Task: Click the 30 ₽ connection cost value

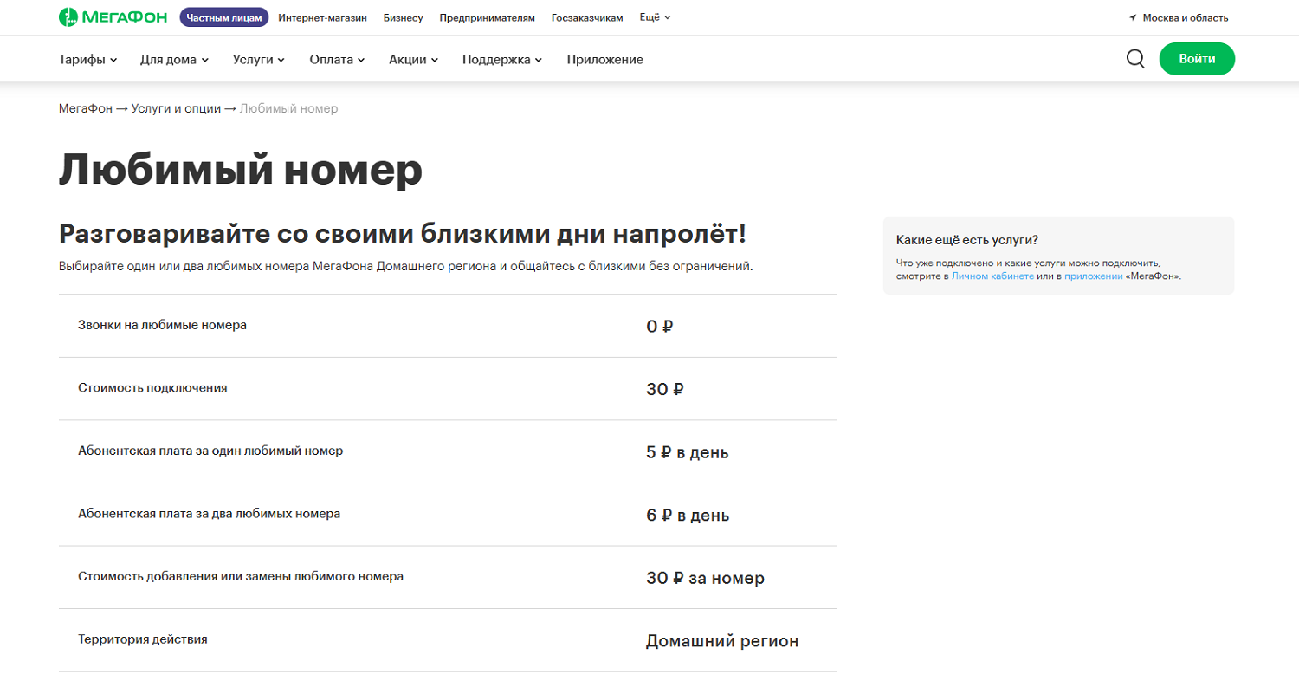Action: coord(665,390)
